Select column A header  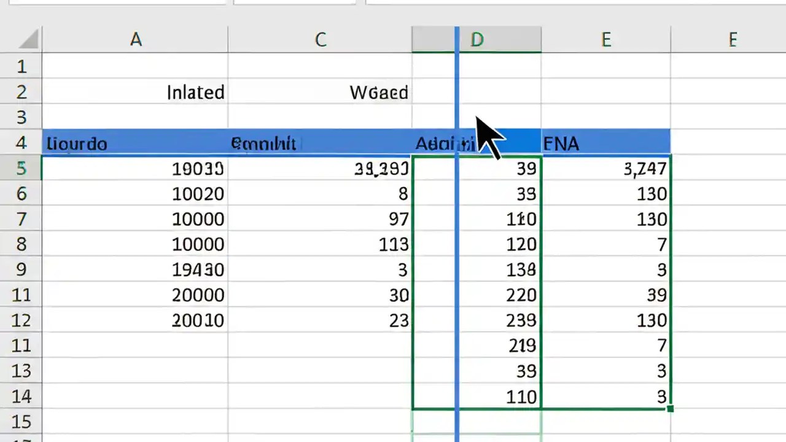click(135, 39)
